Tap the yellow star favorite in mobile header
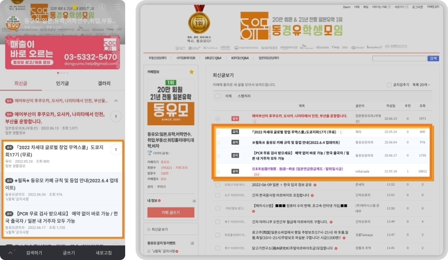This screenshot has height=260, width=448. [75, 7]
